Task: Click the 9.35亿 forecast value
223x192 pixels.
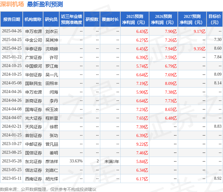Action: pos(200,49)
